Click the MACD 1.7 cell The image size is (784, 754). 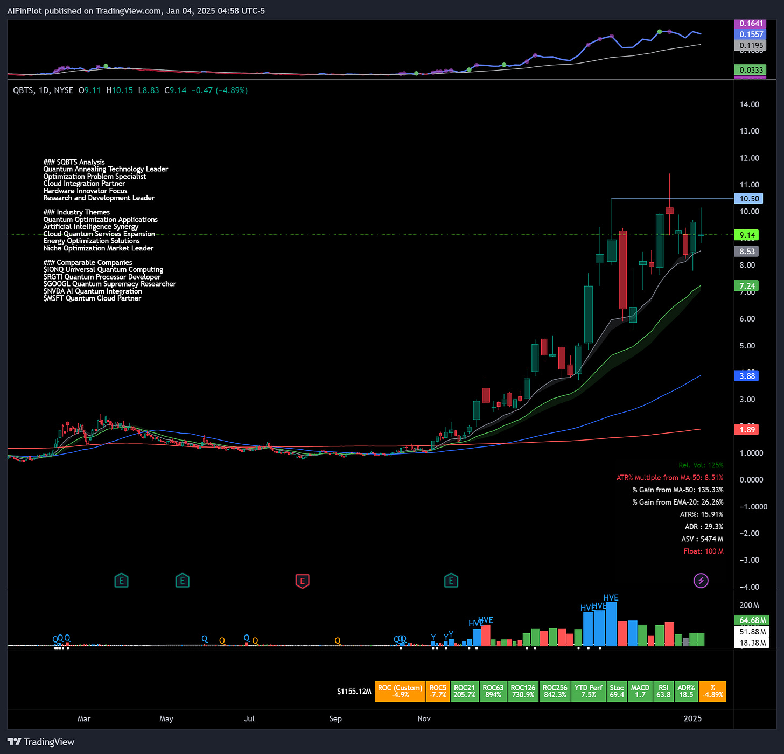[x=640, y=692]
